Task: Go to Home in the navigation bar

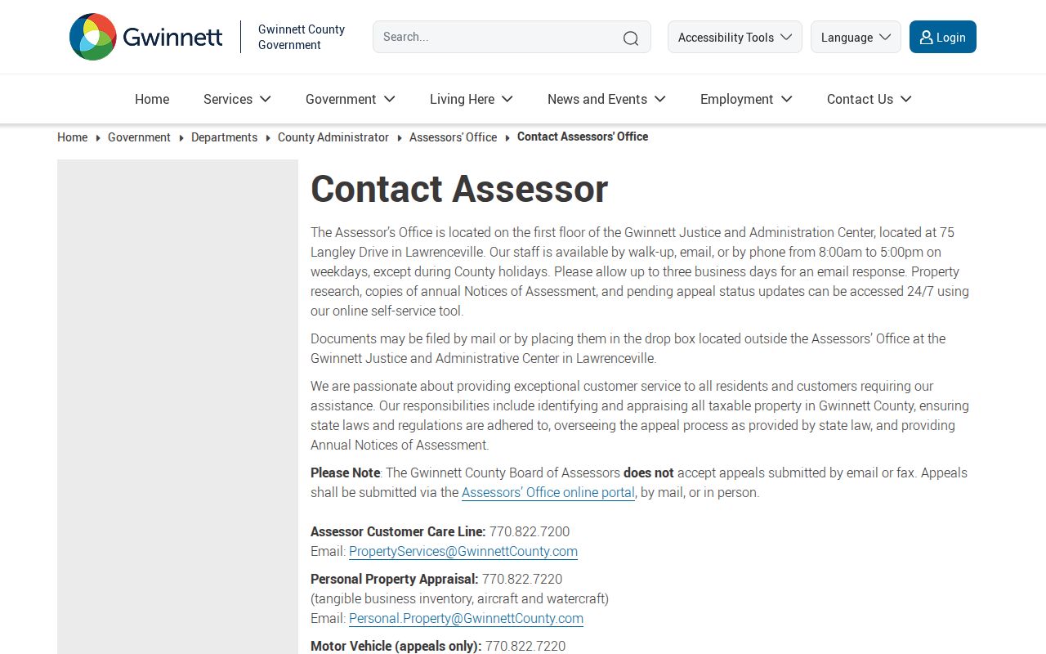Action: click(152, 99)
